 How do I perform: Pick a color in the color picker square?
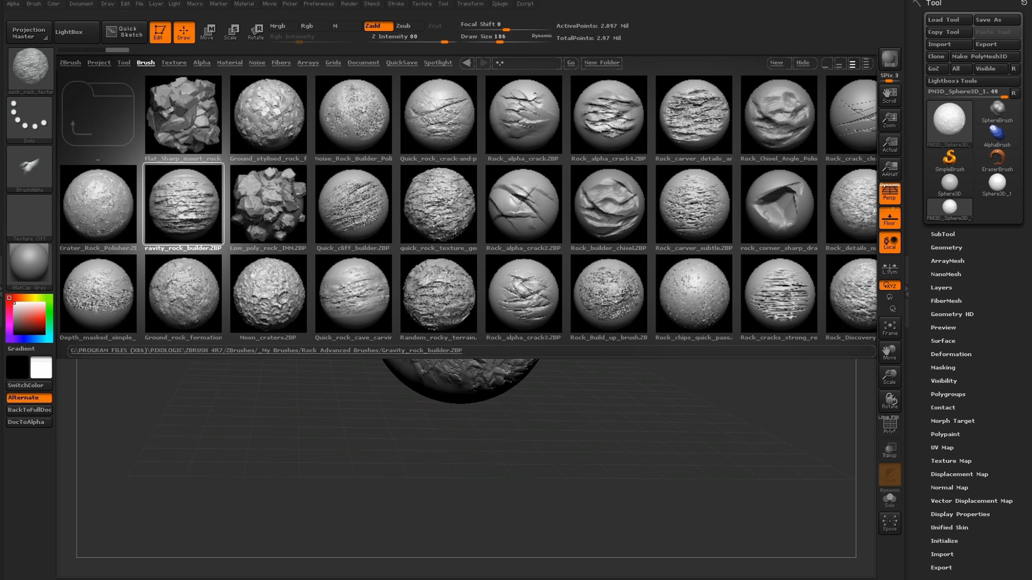tap(29, 318)
